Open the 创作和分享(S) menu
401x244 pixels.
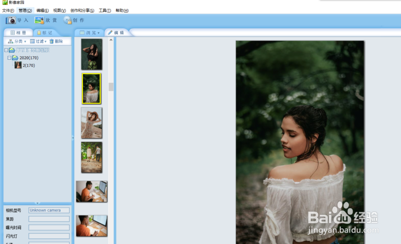click(82, 10)
